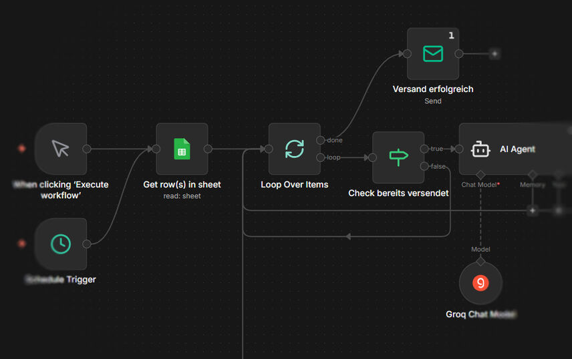Click the Get row(s) in sheet output handle
Viewport: 572px width, 359px height.
[208, 149]
